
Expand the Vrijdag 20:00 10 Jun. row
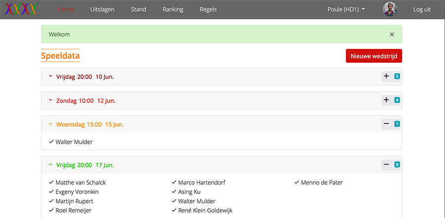tap(222, 76)
